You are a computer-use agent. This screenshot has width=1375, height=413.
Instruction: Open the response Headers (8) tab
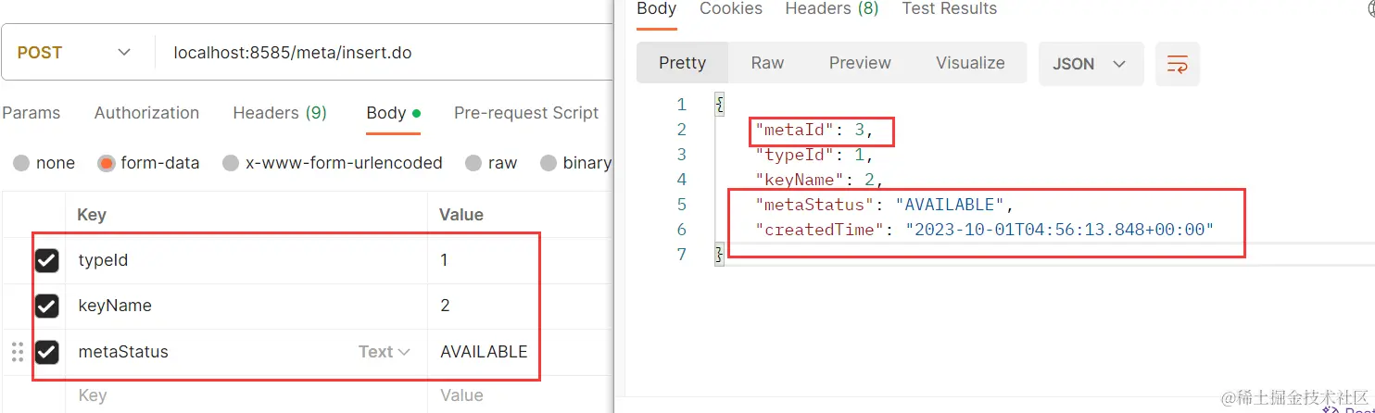[x=832, y=9]
